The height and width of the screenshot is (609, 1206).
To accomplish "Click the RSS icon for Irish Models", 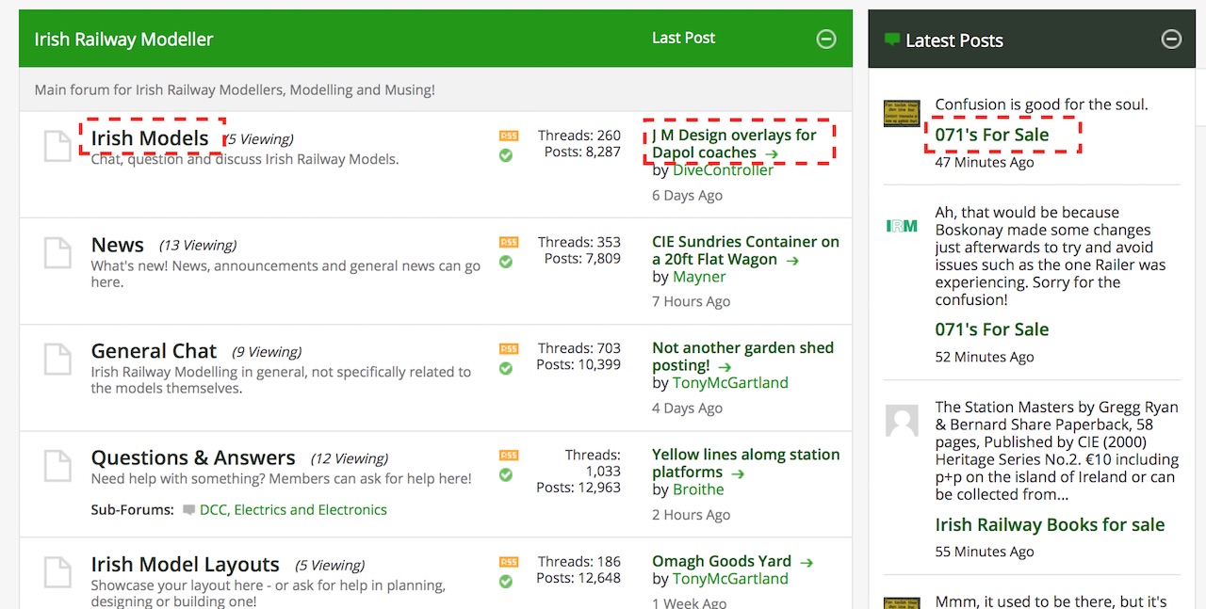I will (x=509, y=136).
